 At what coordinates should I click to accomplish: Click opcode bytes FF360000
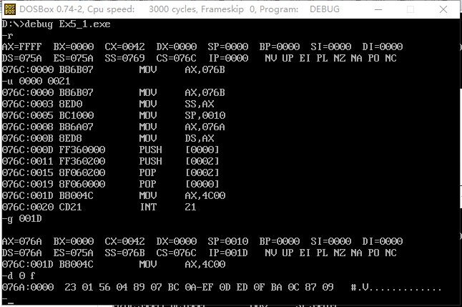(x=82, y=150)
